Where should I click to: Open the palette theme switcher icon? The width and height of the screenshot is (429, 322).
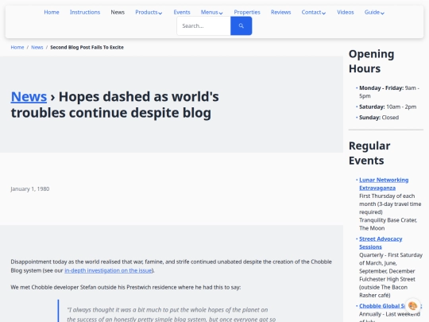pyautogui.click(x=412, y=305)
